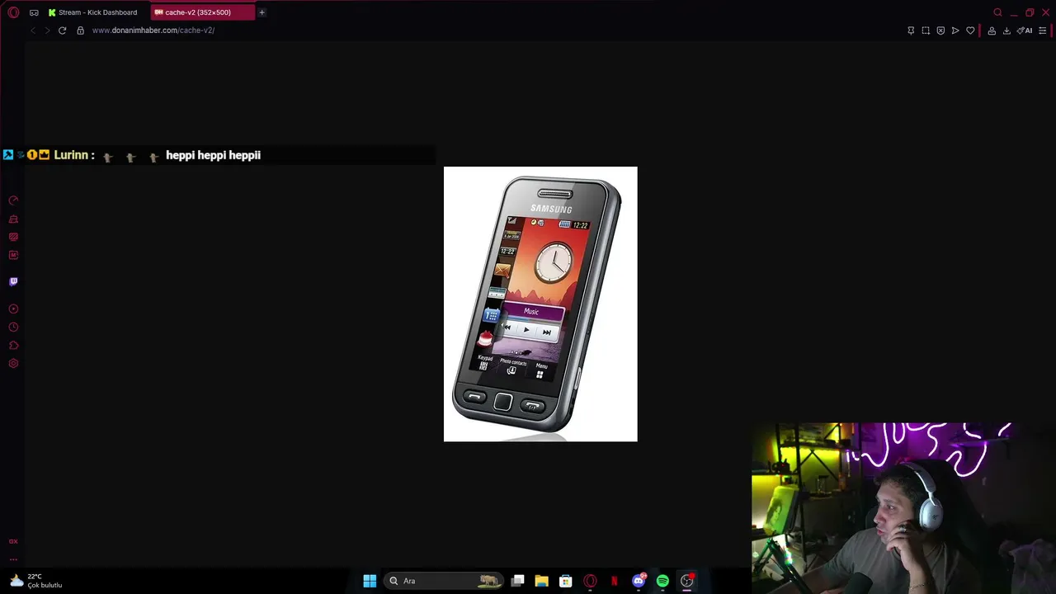Open the AI assistant button

(1025, 31)
